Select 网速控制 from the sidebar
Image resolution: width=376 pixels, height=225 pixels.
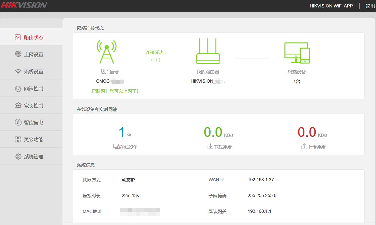tap(31, 89)
